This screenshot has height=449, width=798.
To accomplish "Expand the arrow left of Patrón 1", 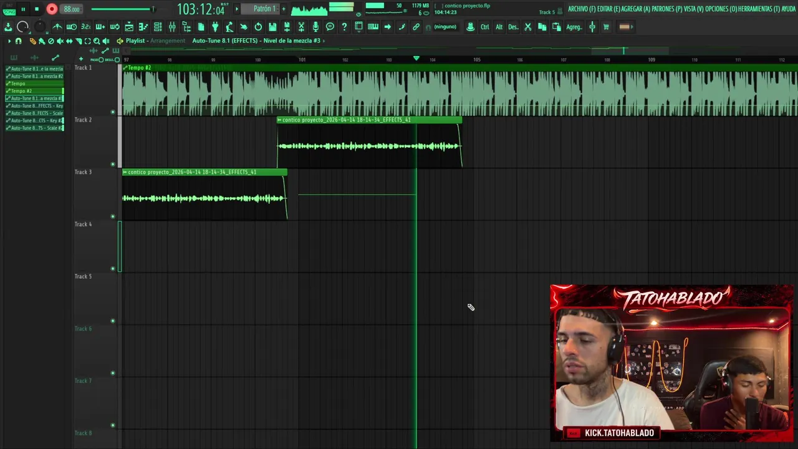I will pyautogui.click(x=237, y=9).
